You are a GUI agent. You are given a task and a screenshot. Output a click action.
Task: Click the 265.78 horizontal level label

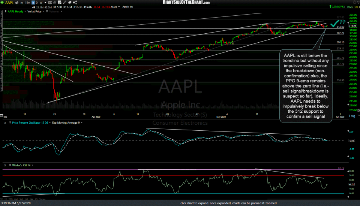coord(340,58)
